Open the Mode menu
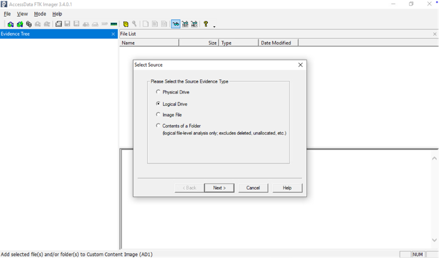The width and height of the screenshot is (439, 258). coord(40,14)
